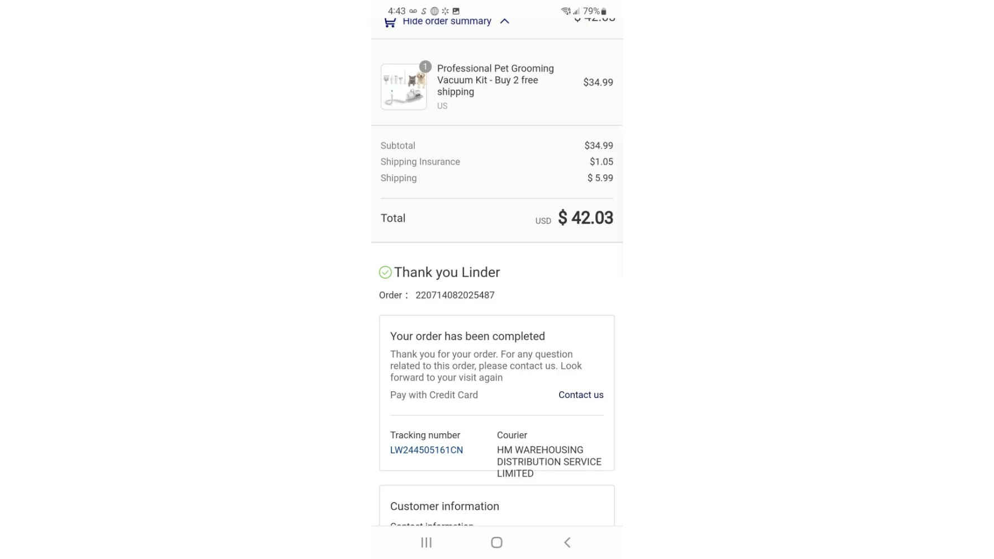Tap the $ 42.03 total amount
This screenshot has height=559, width=994.
pos(585,217)
